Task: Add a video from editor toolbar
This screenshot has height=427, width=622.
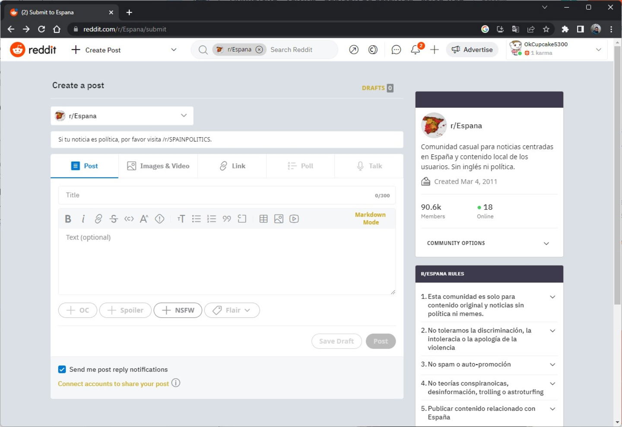Action: 294,219
